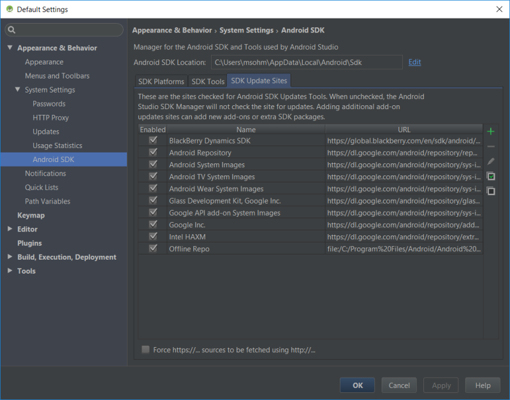Open Keymap settings
510x400 pixels.
[31, 215]
